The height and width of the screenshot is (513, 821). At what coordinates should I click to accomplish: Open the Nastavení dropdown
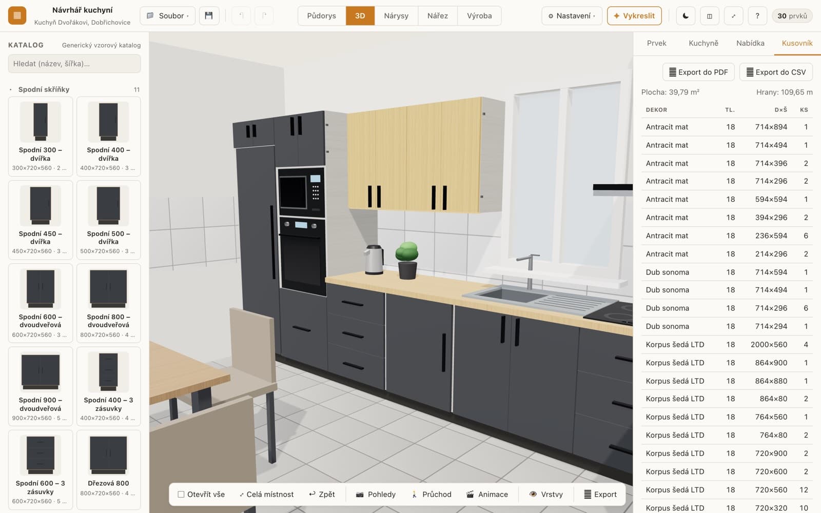point(572,16)
